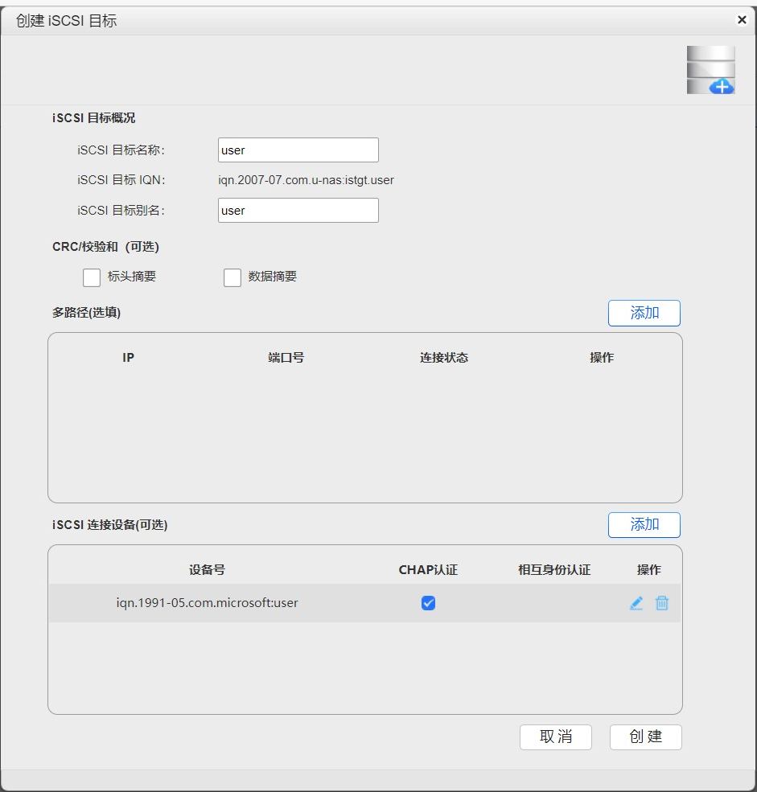Focus the iSCSI 目标名称 input field

298,150
